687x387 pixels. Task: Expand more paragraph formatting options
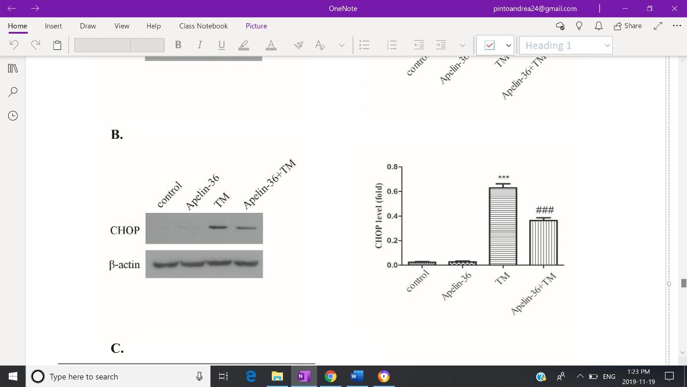pyautogui.click(x=462, y=45)
